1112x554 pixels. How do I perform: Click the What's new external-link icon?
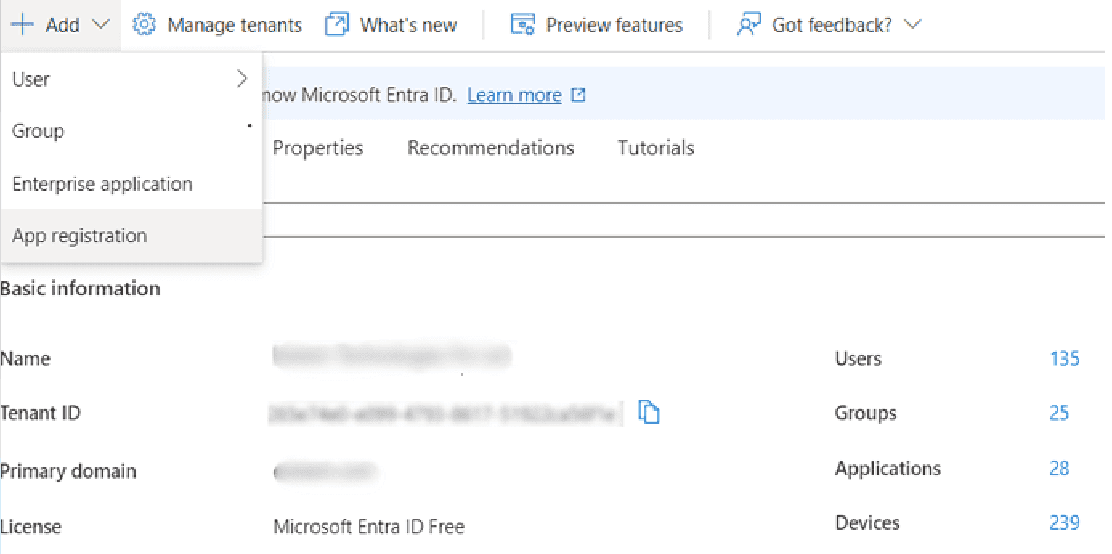click(x=337, y=25)
